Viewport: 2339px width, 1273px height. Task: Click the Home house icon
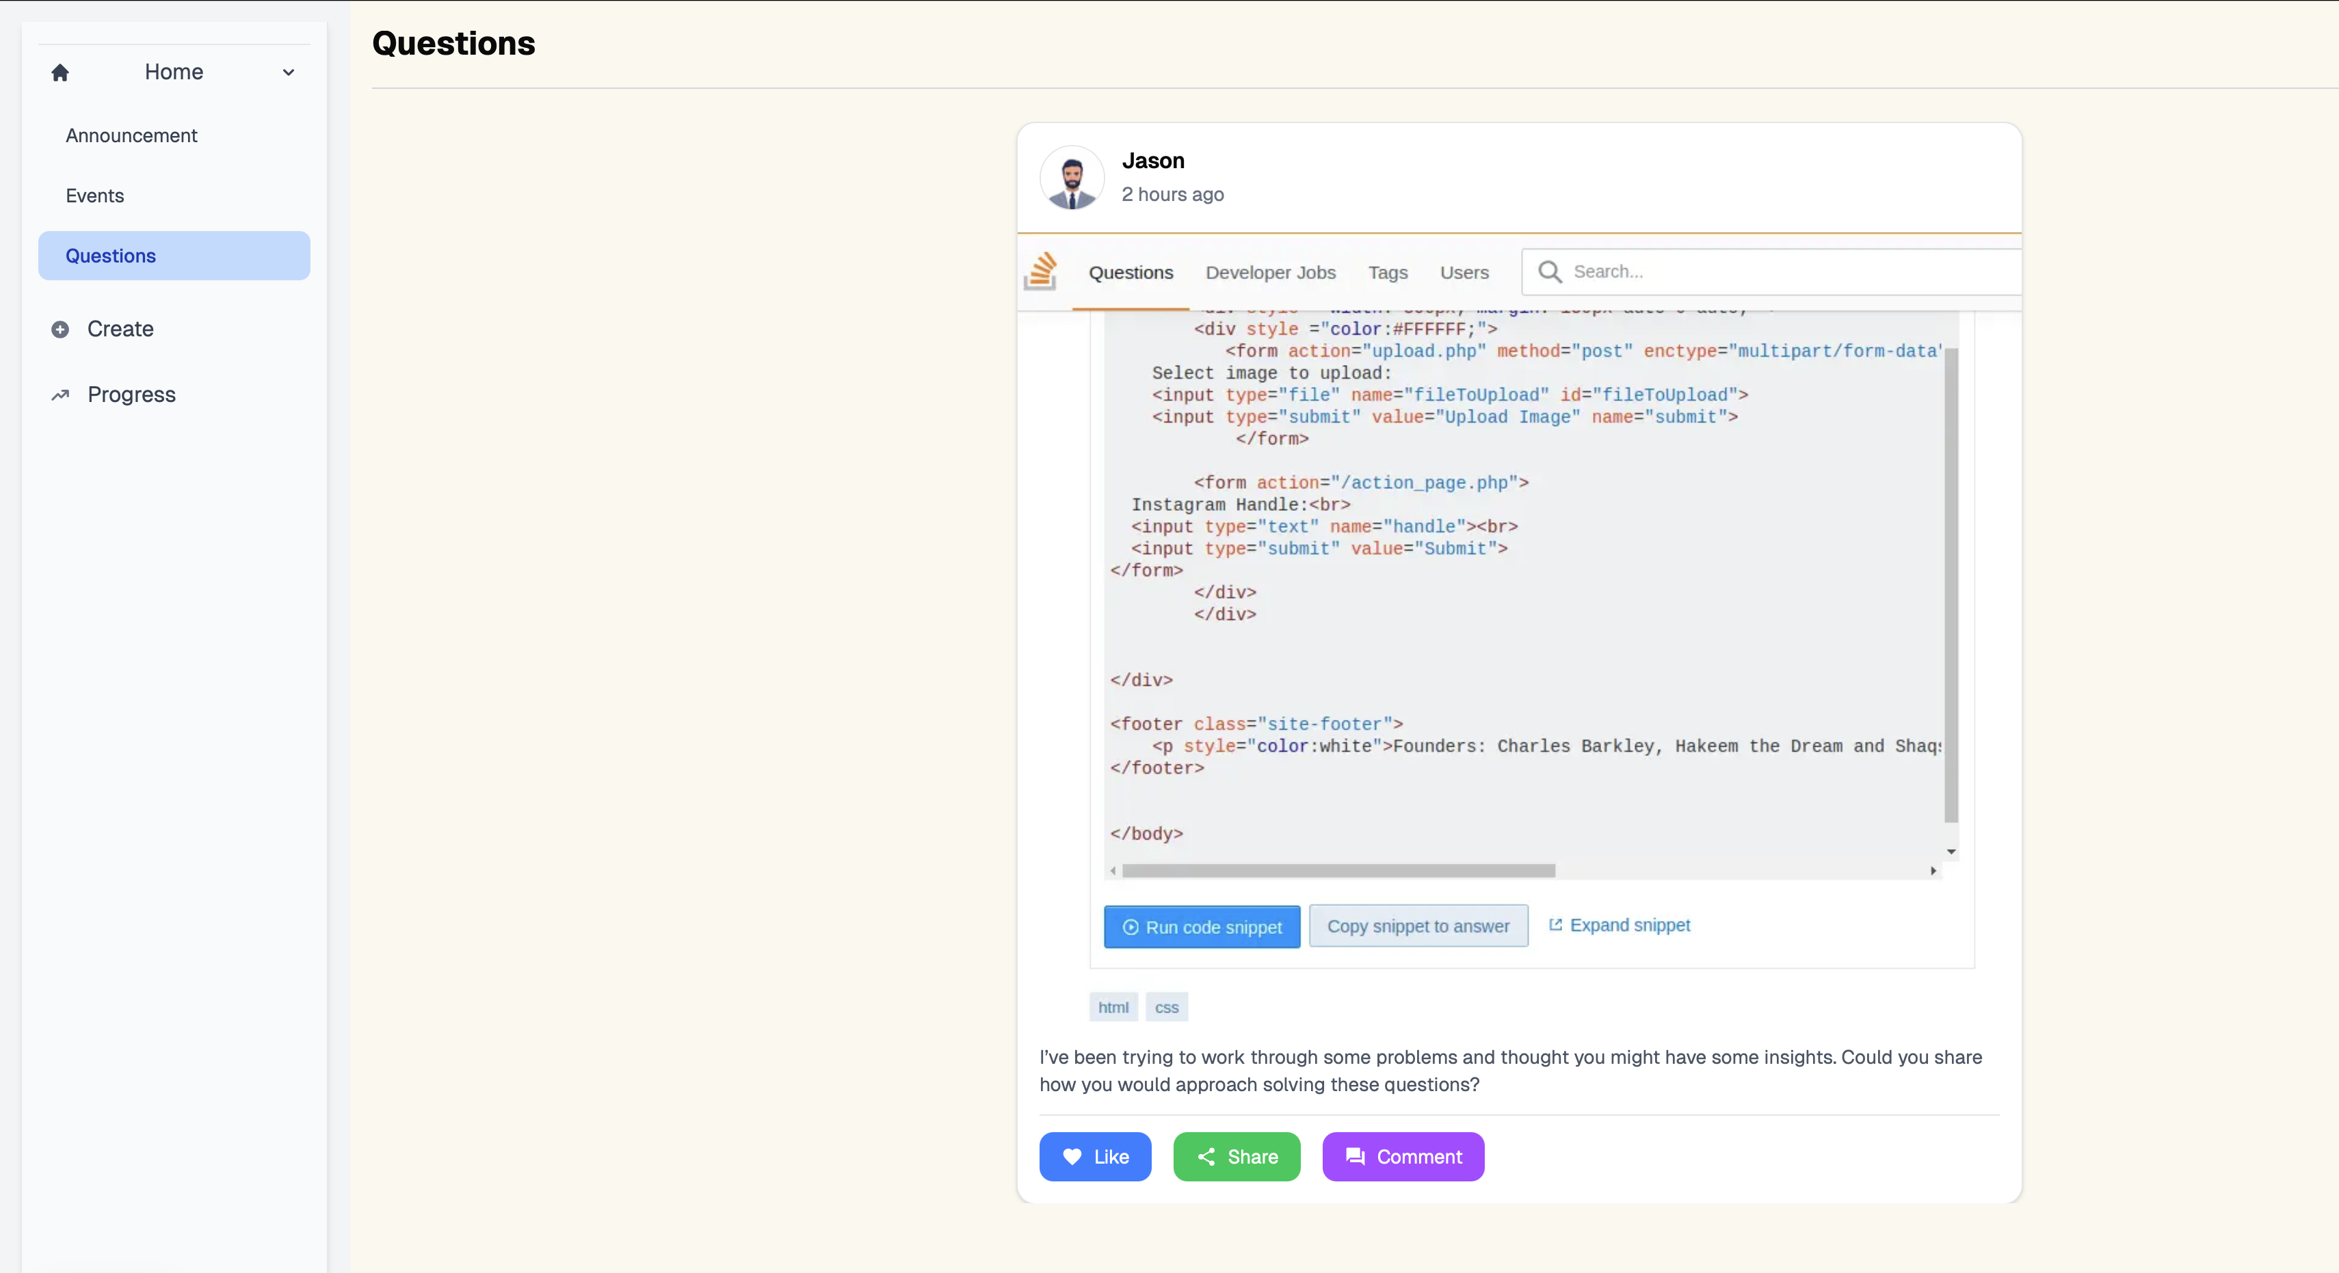(x=60, y=72)
